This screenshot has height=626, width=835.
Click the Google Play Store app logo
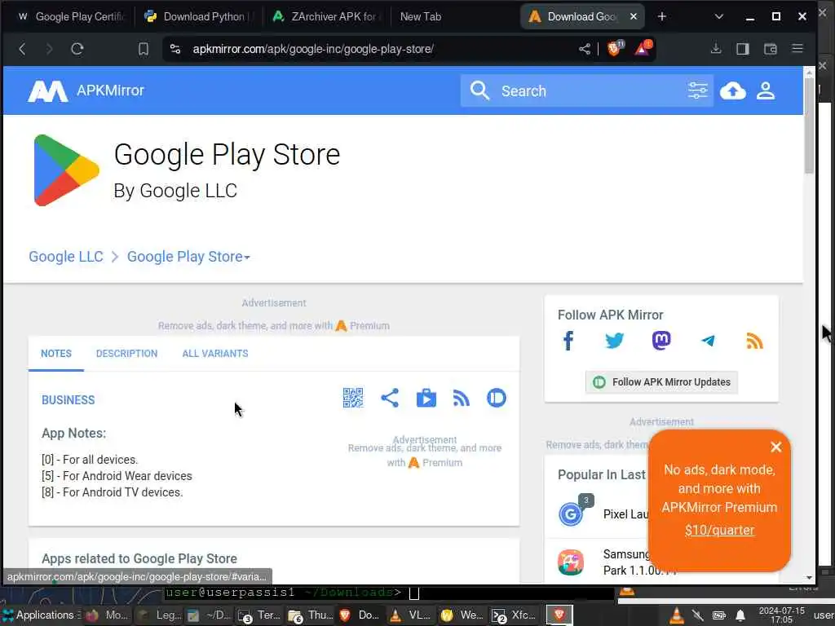(x=66, y=170)
